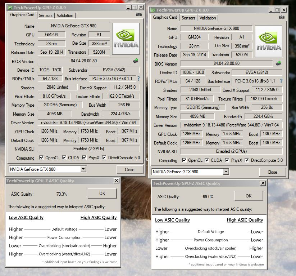The height and width of the screenshot is (276, 296).
Task: Click BIOS Version field in right window
Action: click(x=227, y=63)
